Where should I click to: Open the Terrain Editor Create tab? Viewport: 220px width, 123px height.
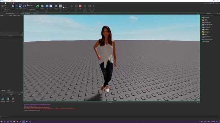(4, 95)
